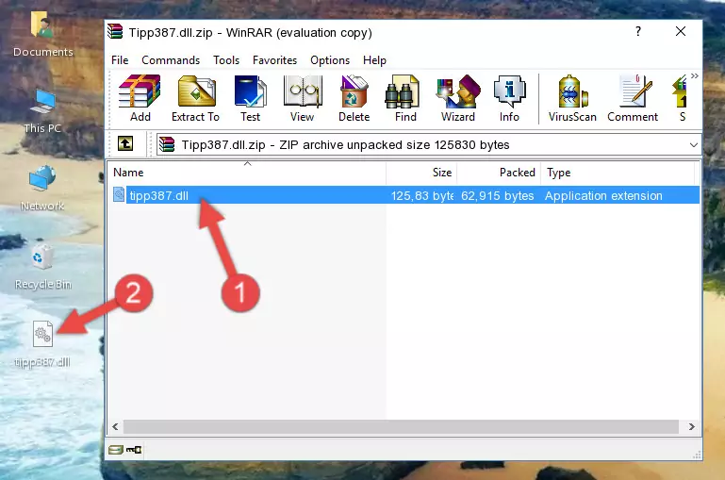Open the Help menu

pos(374,60)
